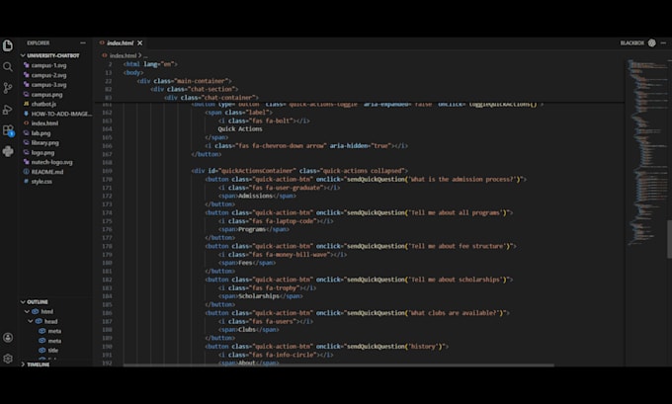Click line number 178 in the gutter

tap(107, 246)
